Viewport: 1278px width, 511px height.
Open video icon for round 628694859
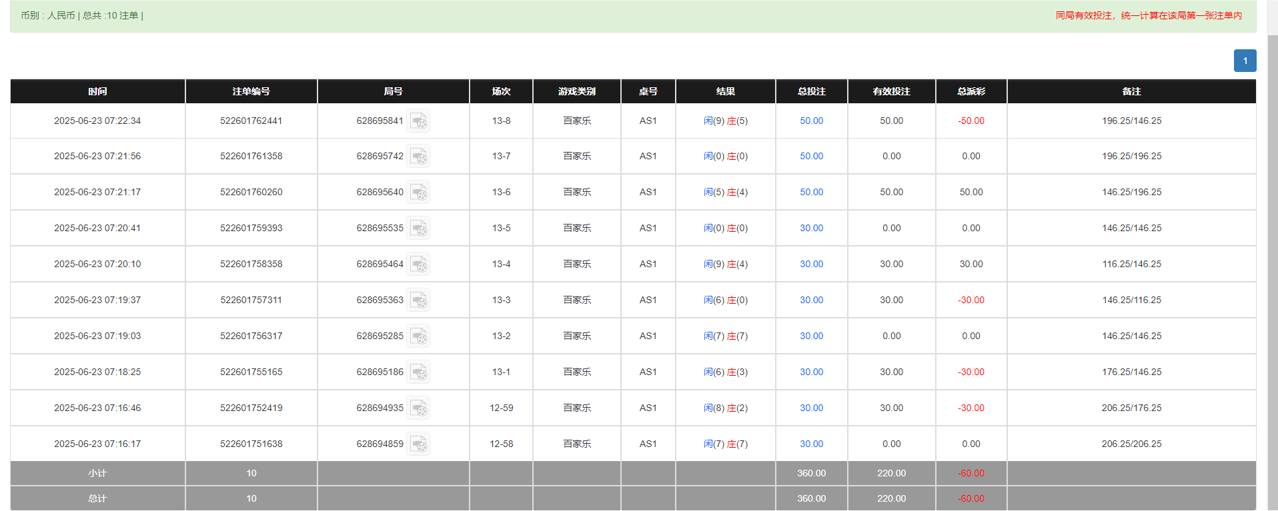pos(418,444)
